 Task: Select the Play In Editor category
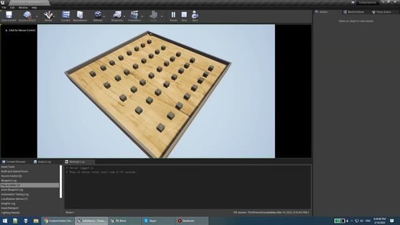click(29, 185)
